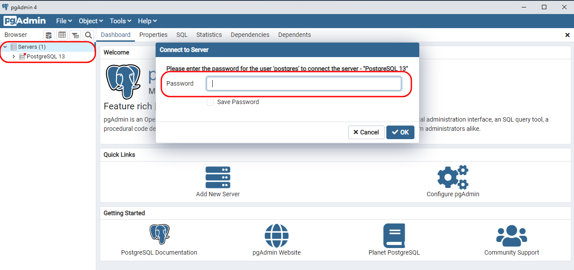Expand the PostgreSQL 13 tree node

click(x=14, y=56)
